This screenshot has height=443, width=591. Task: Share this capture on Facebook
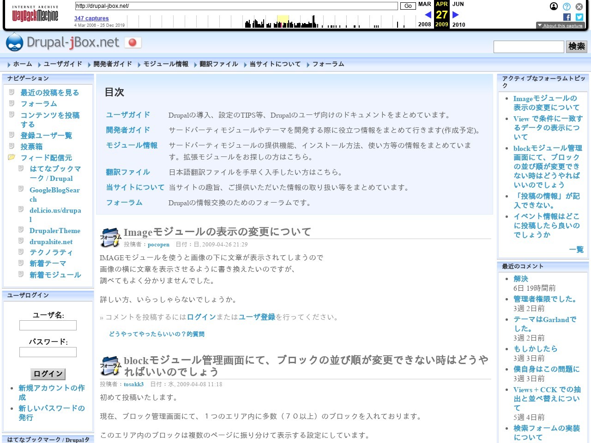pos(567,17)
